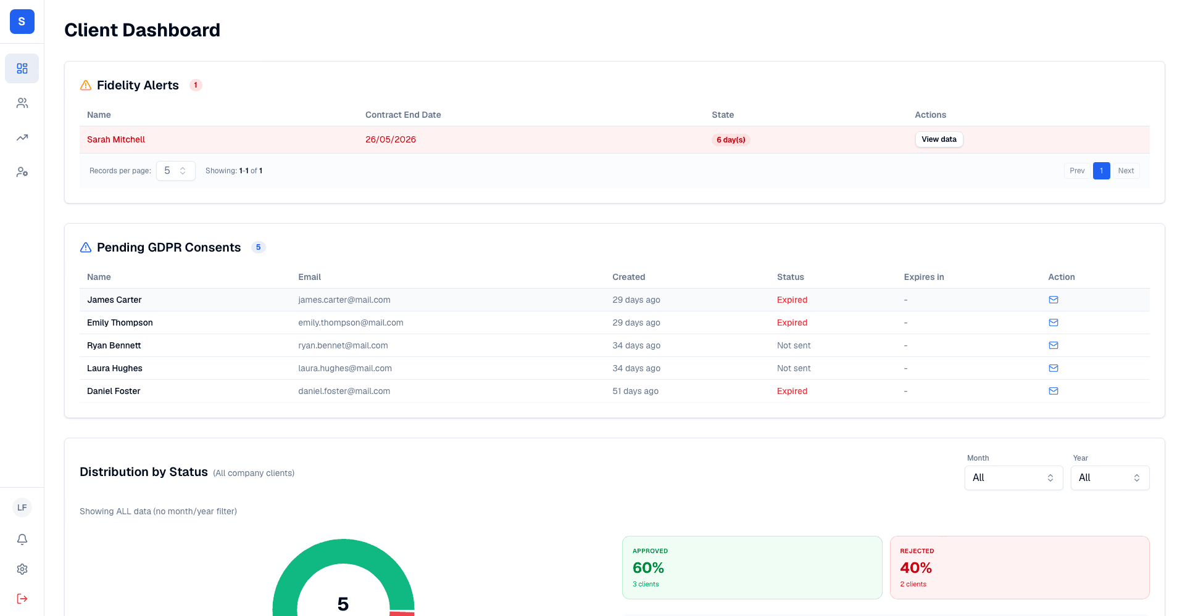Click the Client Dashboard title
The image size is (1185, 616).
coord(142,30)
